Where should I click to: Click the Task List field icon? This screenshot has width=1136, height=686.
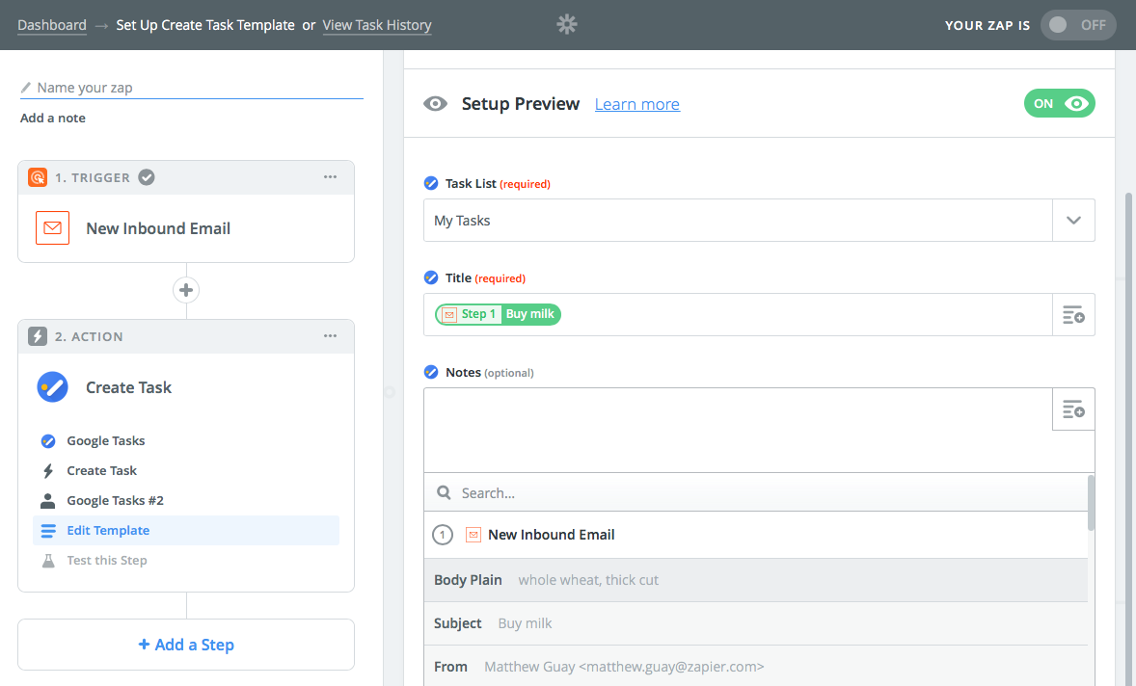(431, 184)
